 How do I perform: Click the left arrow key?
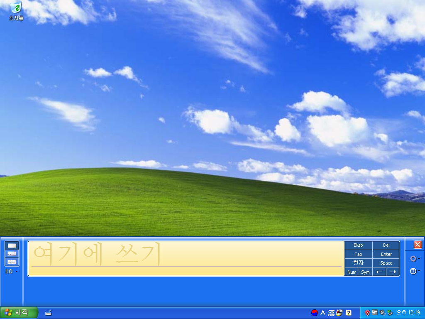[379, 272]
